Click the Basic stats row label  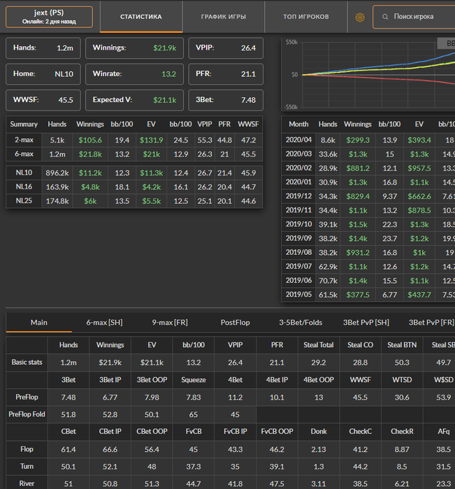point(27,363)
